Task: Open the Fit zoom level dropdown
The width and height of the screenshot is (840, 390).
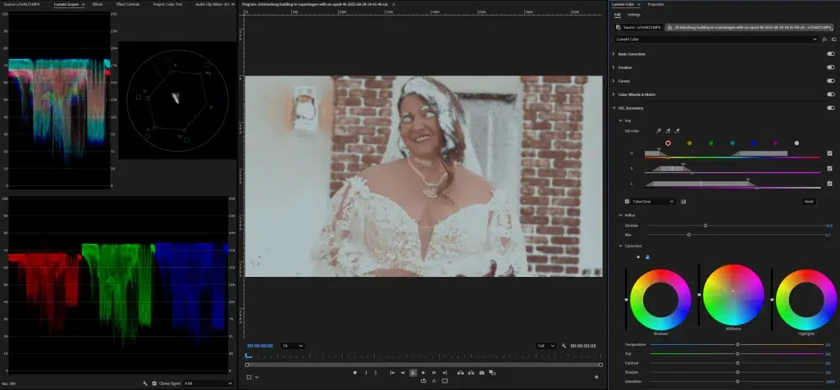Action: (291, 346)
